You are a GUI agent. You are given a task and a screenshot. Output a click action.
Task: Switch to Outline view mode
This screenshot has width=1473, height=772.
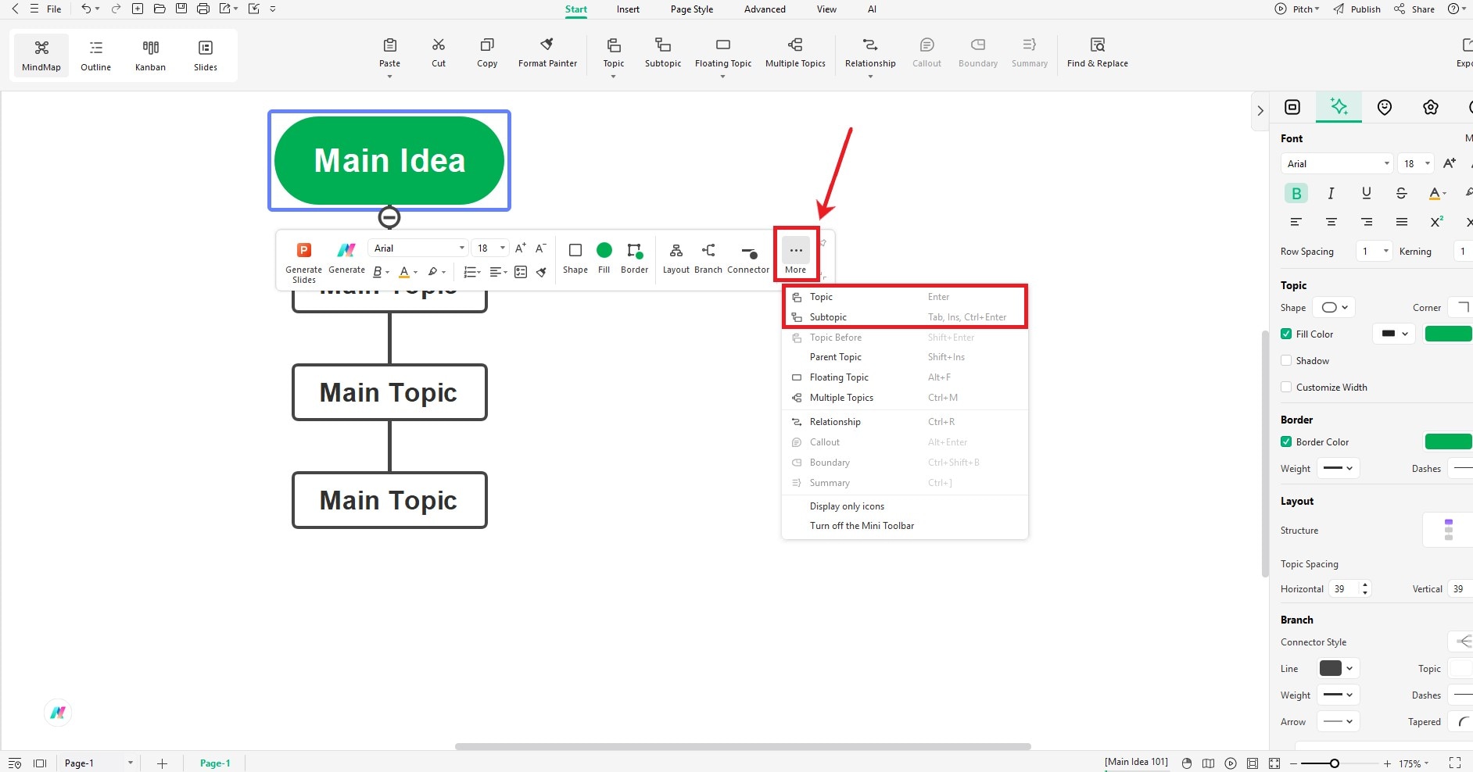(x=95, y=55)
